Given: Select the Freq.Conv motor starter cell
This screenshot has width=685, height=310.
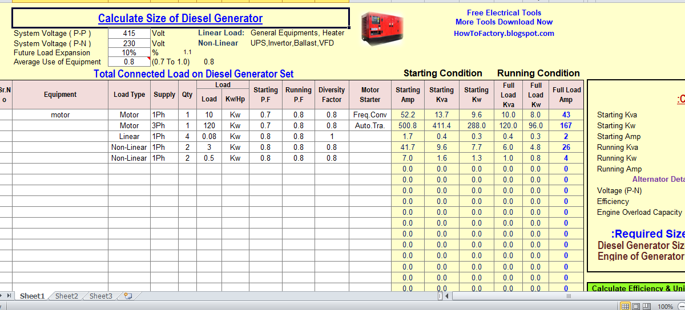Looking at the screenshot, I should [370, 115].
